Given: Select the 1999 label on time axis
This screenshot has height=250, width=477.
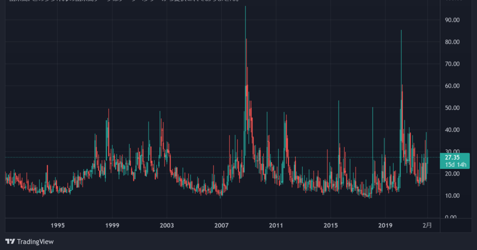Looking at the screenshot, I should coord(112,225).
